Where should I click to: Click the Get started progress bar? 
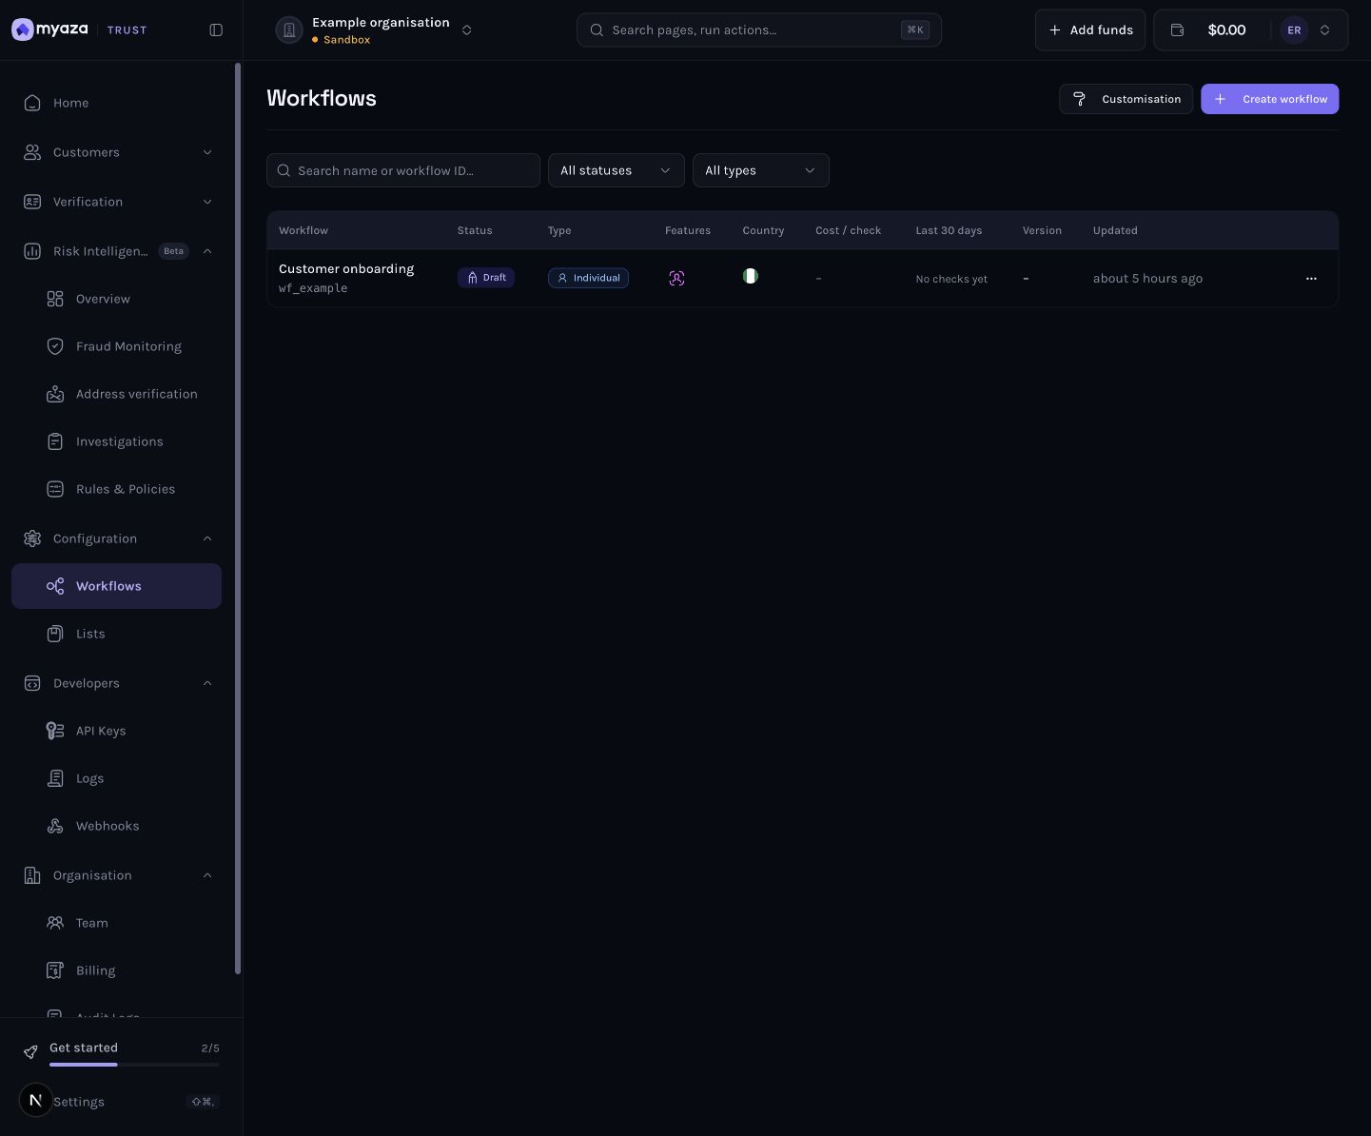click(x=134, y=1065)
